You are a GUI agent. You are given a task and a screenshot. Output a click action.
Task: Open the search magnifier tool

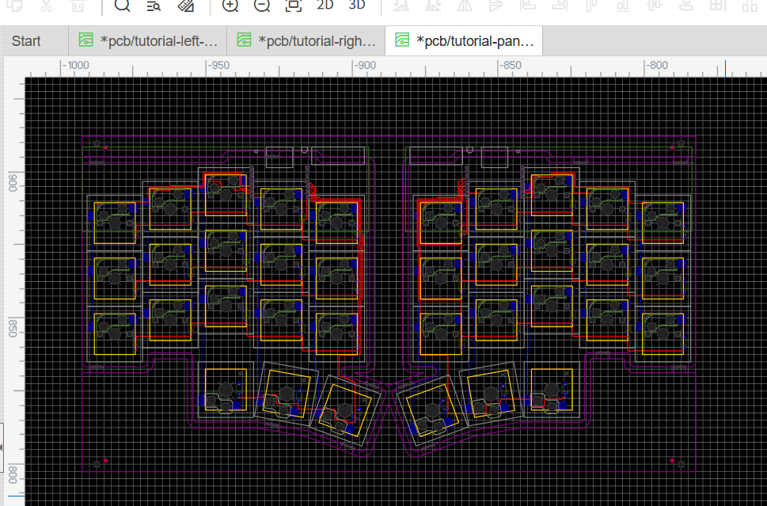tap(122, 6)
